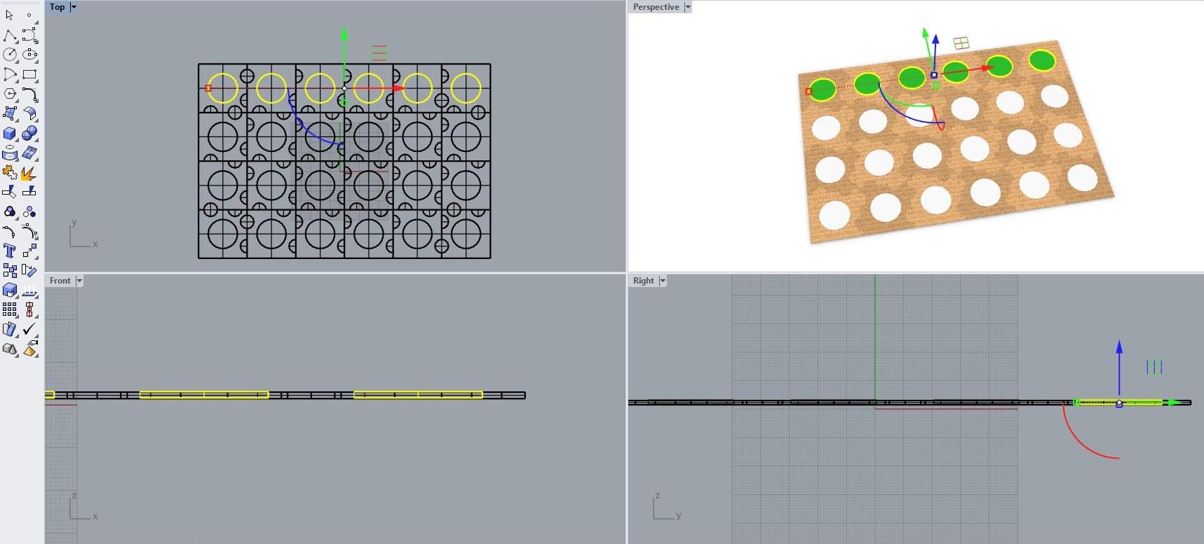Select the Circle tool
The image size is (1204, 544).
10,55
